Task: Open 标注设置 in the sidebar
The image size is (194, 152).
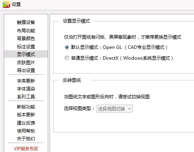Action: coord(26,47)
